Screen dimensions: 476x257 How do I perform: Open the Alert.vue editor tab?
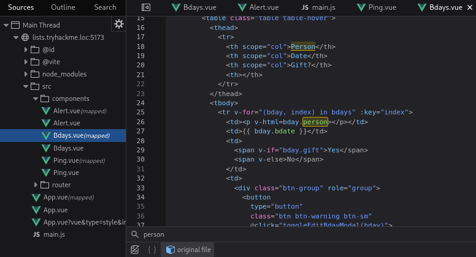(x=258, y=7)
